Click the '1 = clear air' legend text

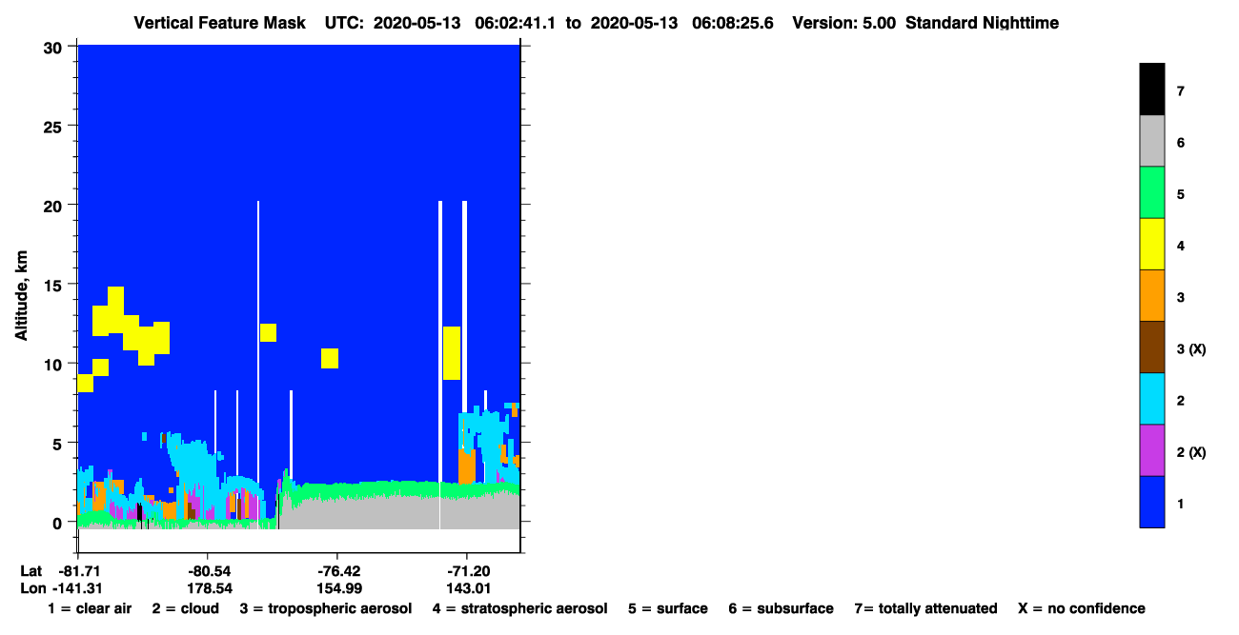tap(91, 608)
